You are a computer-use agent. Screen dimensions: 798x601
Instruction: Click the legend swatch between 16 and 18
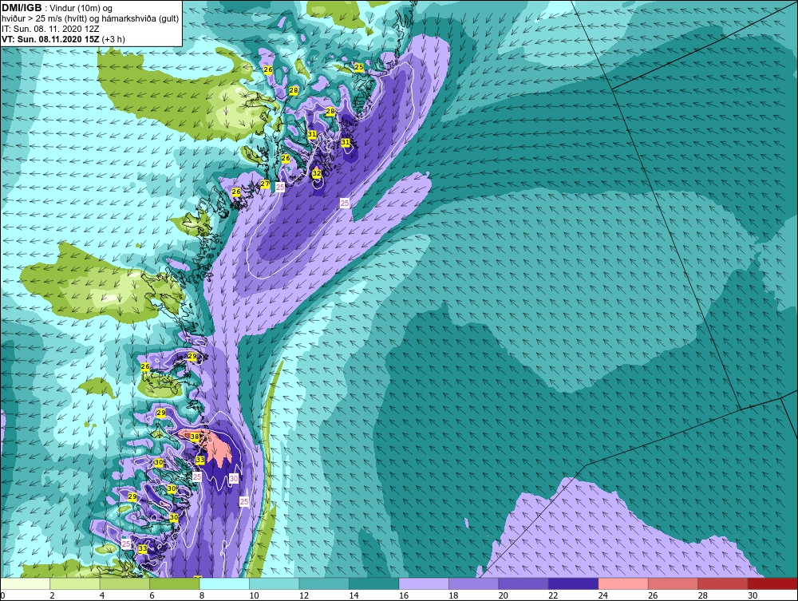pos(424,583)
